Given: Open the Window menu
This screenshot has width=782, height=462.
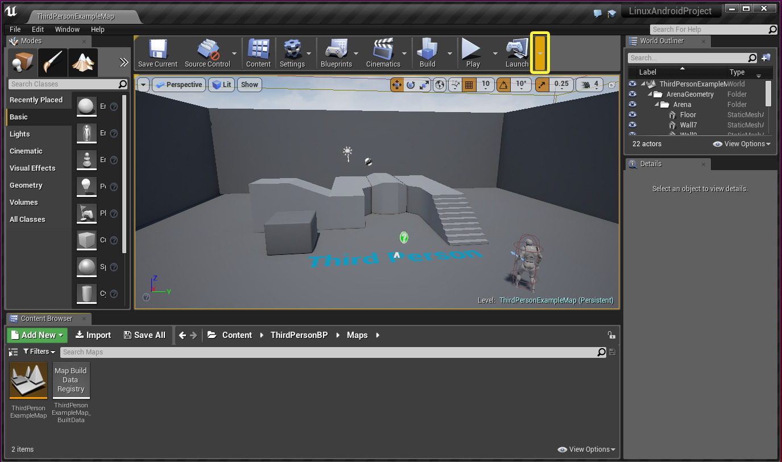Looking at the screenshot, I should 67,29.
